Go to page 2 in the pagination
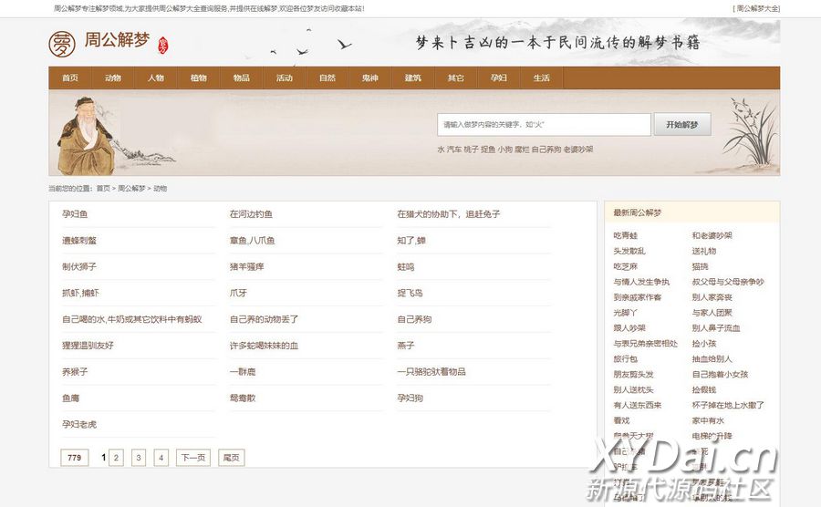The height and width of the screenshot is (507, 821). tap(117, 458)
